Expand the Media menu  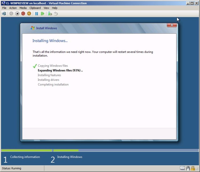23,8
